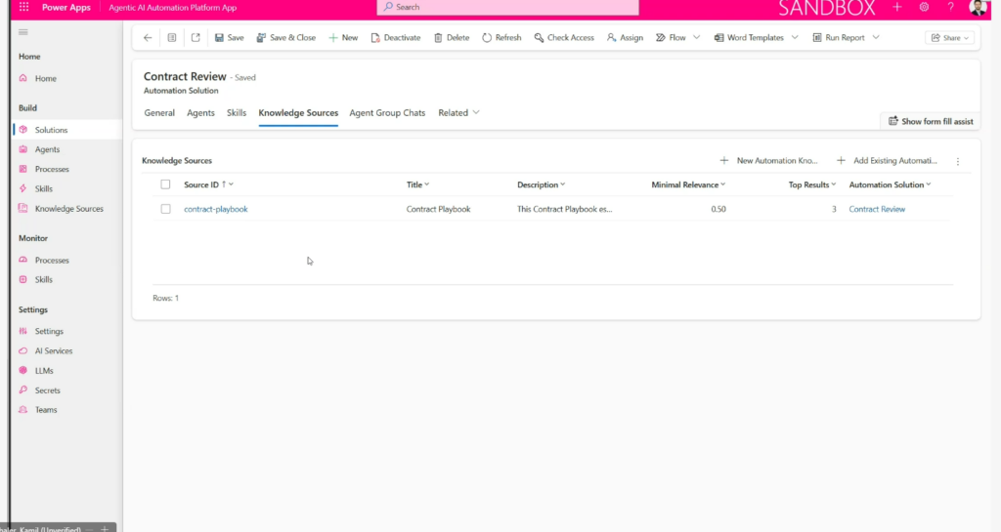Open the Title column menu

pos(418,184)
